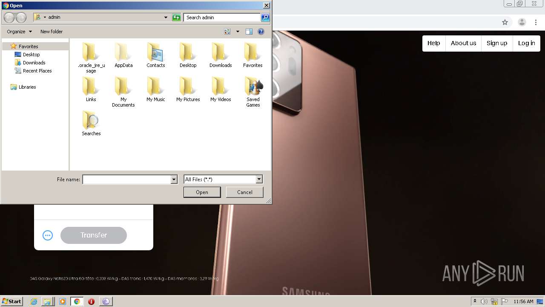Click the gray Transfer button
Screen dimensions: 545x307
94,235
